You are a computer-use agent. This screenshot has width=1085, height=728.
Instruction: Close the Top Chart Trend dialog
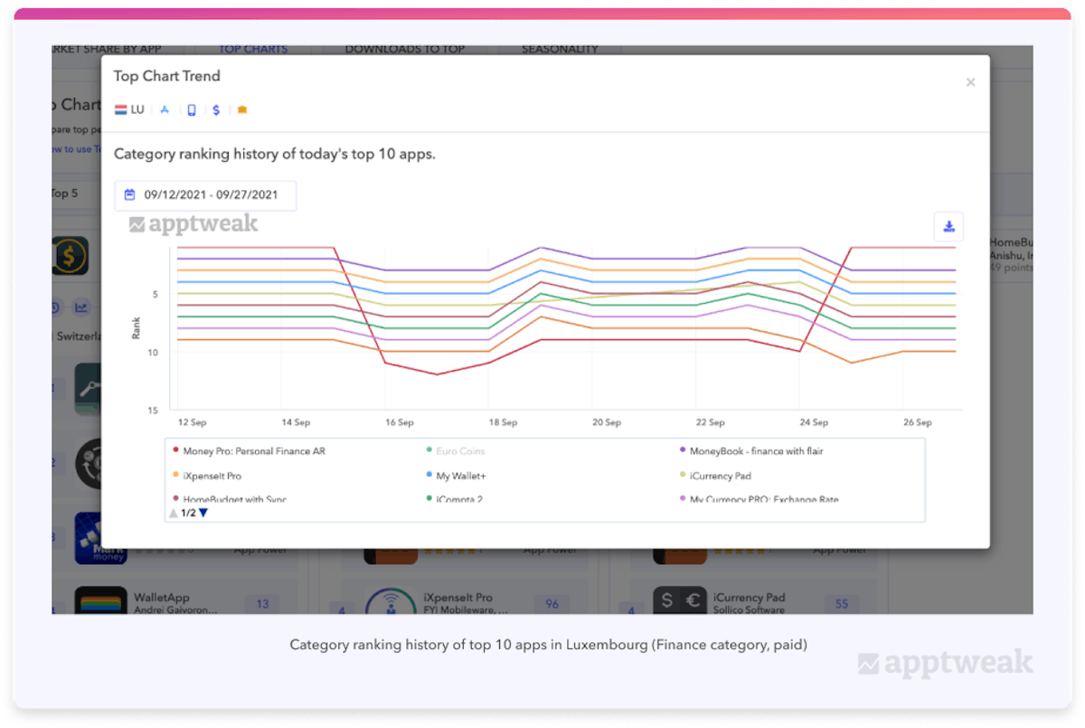click(970, 82)
